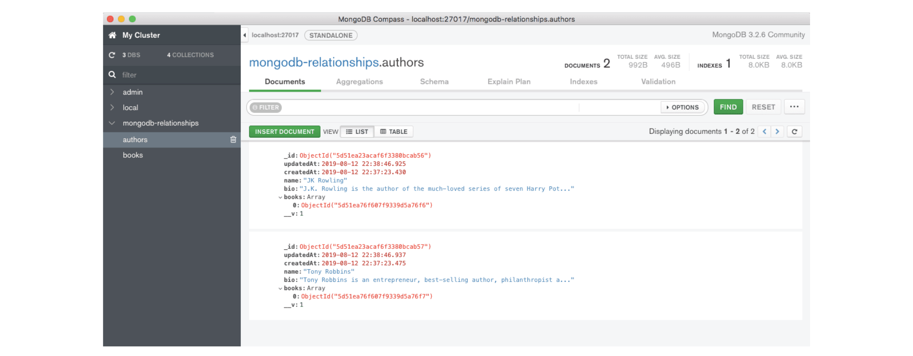Click the 4 COLLECTIONS label
913x356 pixels.
click(190, 55)
